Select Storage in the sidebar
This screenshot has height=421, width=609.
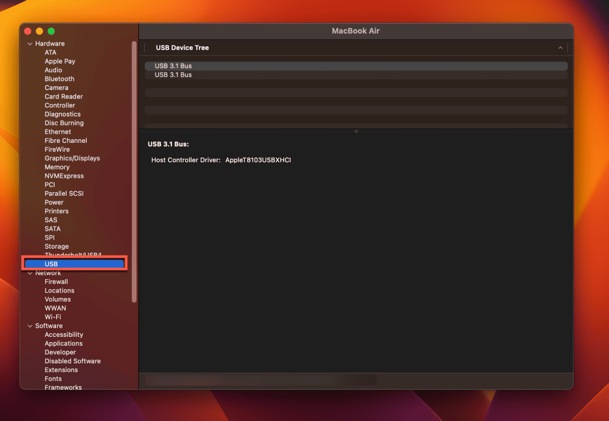click(57, 246)
